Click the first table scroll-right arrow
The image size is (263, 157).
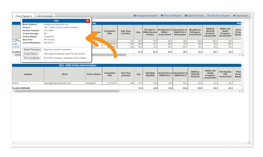pyautogui.click(x=240, y=55)
